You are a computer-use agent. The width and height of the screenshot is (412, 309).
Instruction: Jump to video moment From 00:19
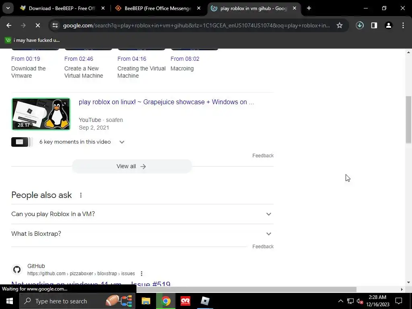26,59
